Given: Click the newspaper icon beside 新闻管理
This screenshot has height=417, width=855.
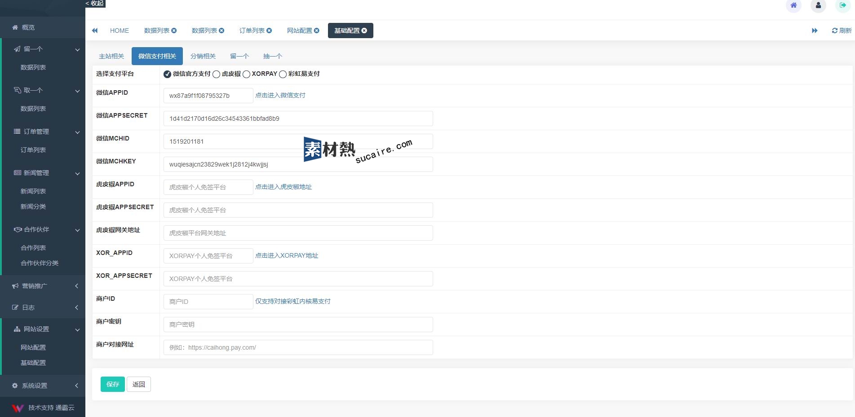Looking at the screenshot, I should point(17,173).
